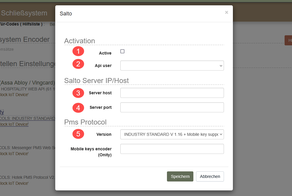Click the 'Server port' label

point(101,107)
